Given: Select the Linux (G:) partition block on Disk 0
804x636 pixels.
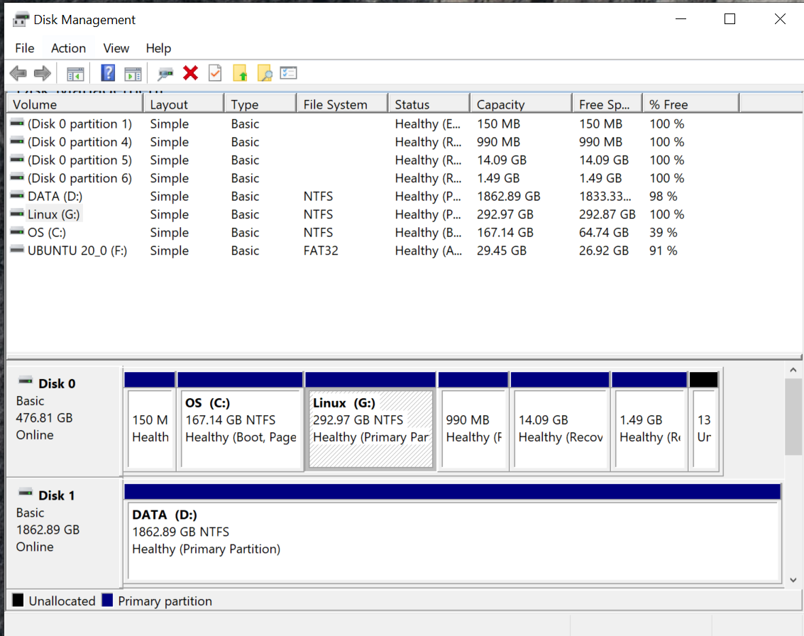Looking at the screenshot, I should 370,421.
